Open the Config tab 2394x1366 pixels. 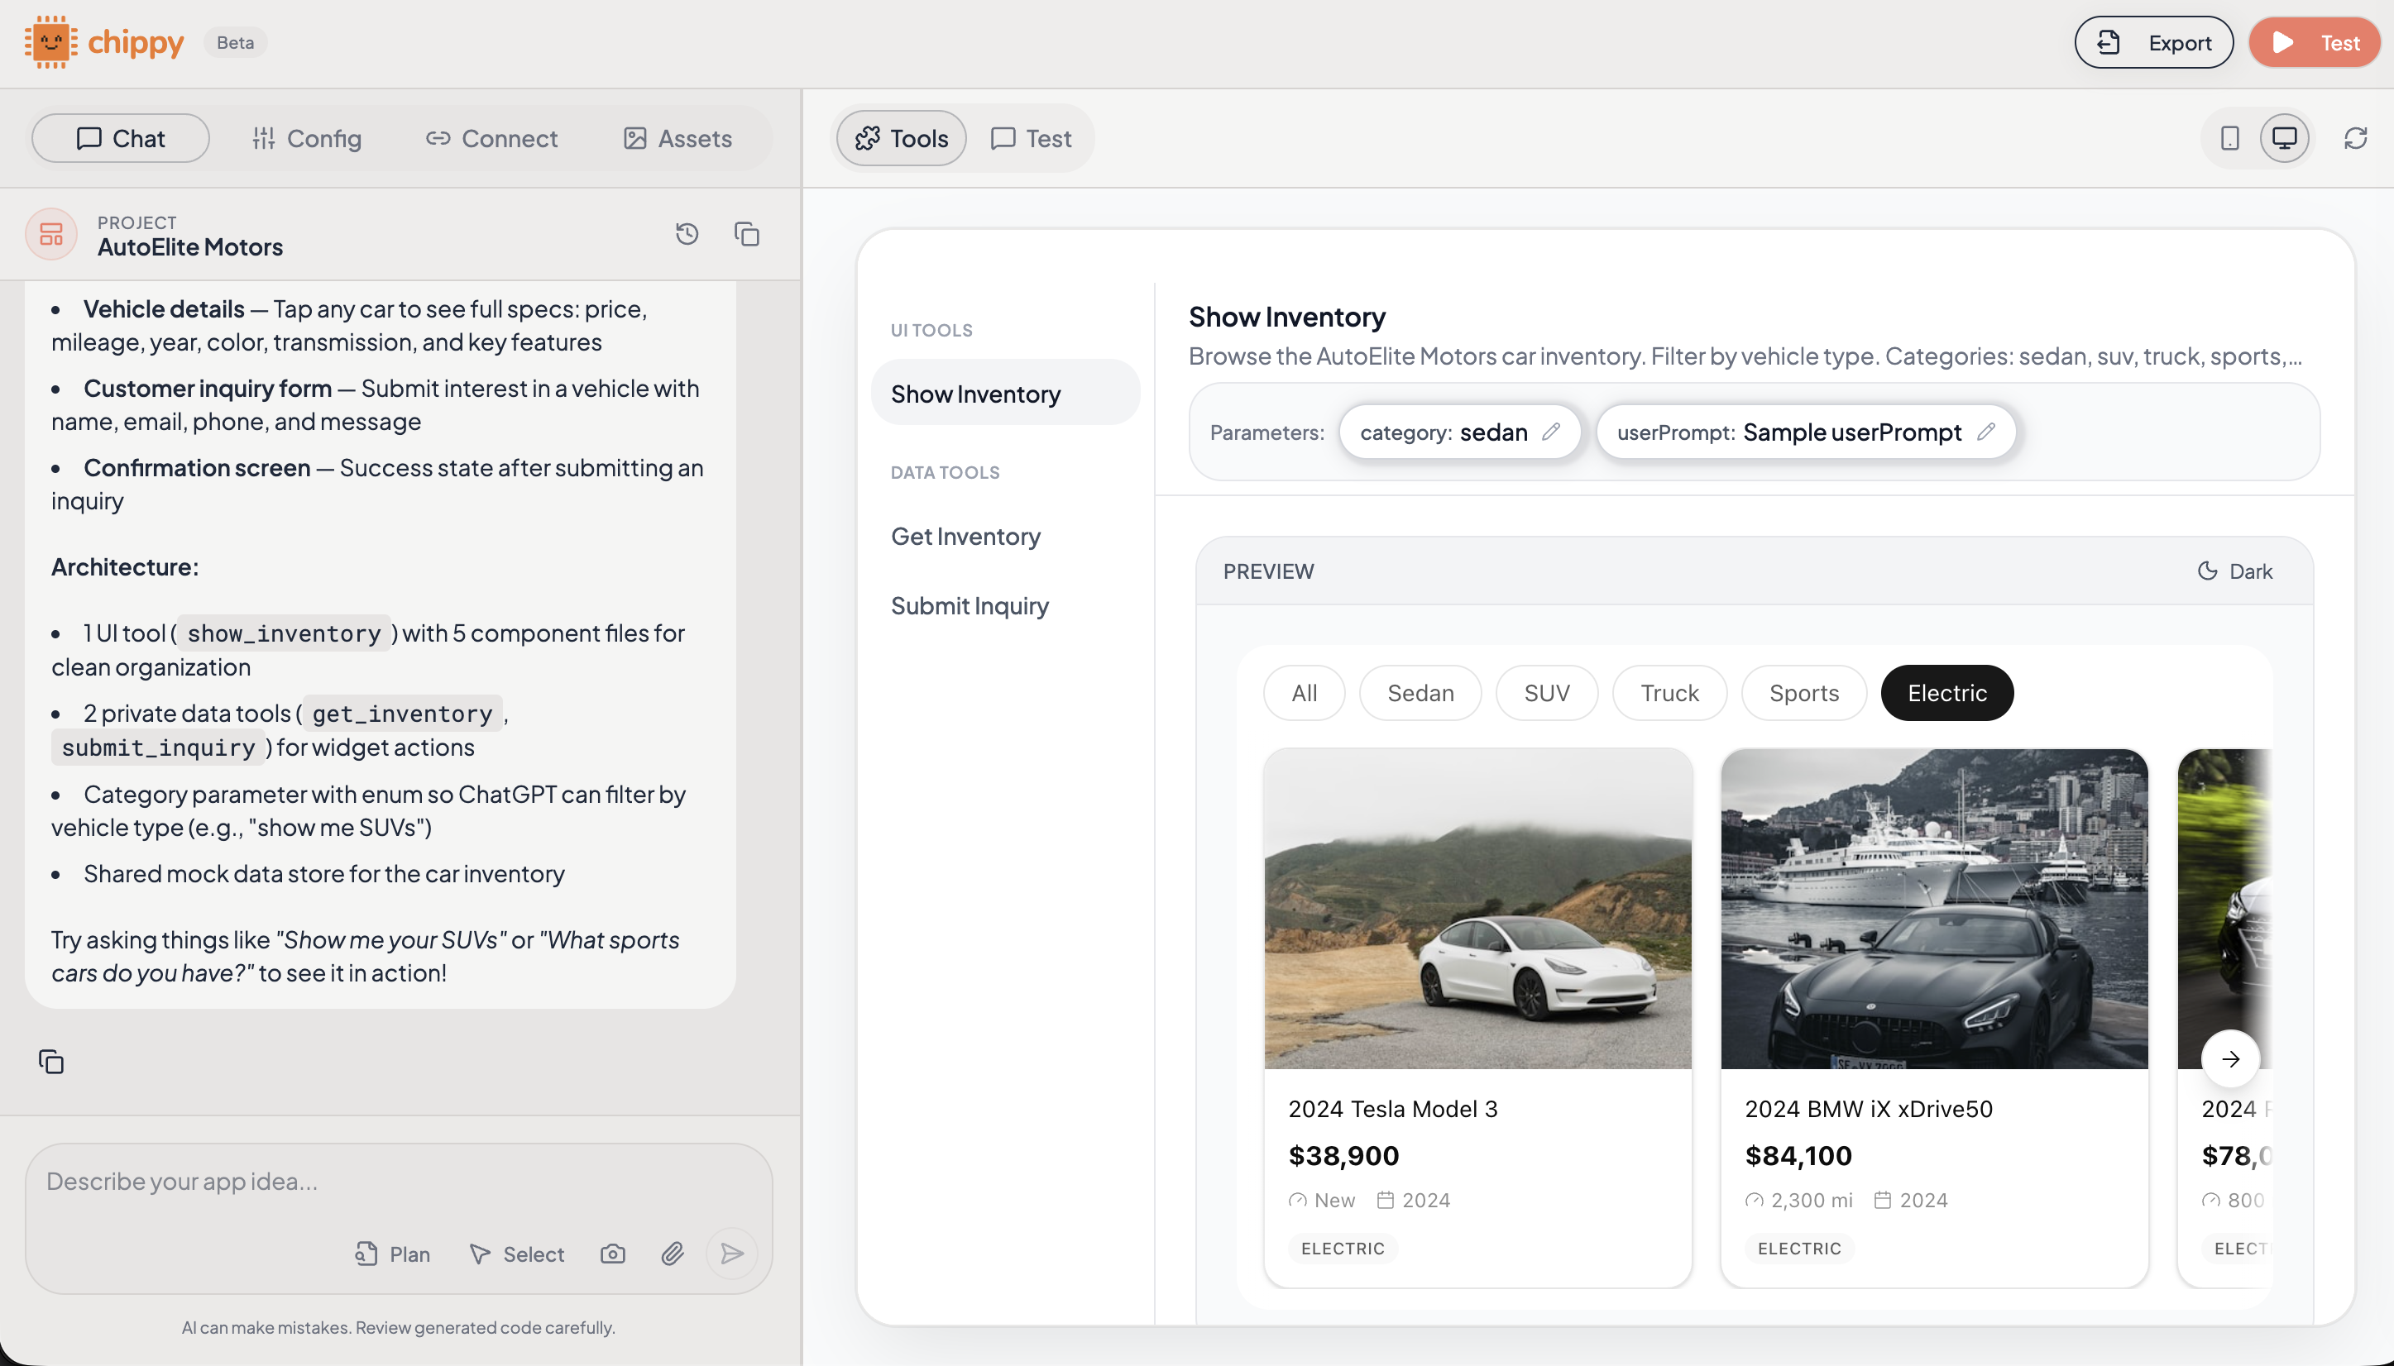(306, 139)
